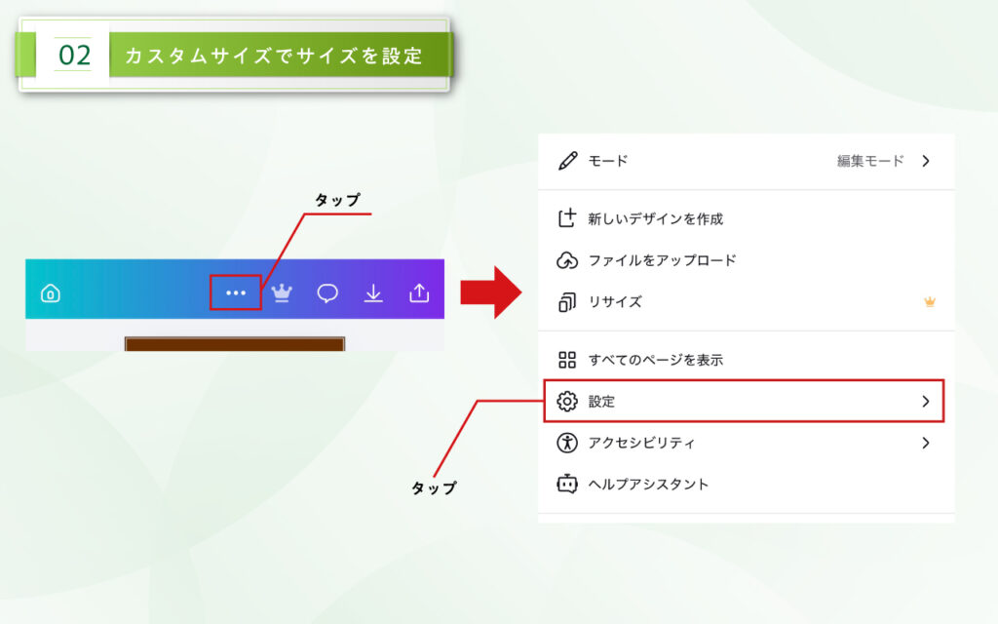The width and height of the screenshot is (998, 624).
Task: Tap the brown page thumbnail below the toolbar
Action: pyautogui.click(x=234, y=343)
